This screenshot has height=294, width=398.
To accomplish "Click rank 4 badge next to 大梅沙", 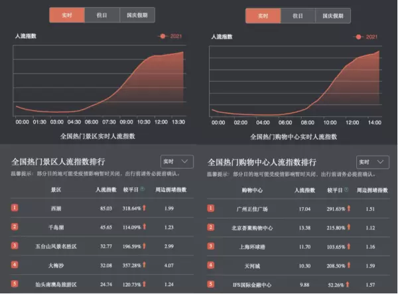I will tap(15, 264).
